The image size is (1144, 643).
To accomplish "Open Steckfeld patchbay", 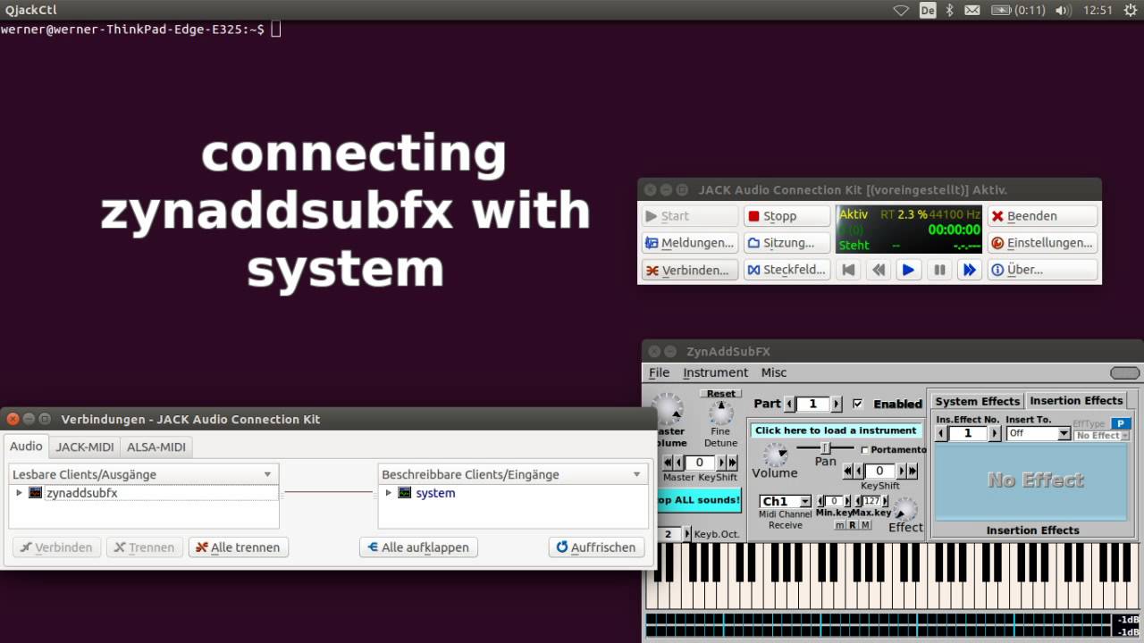I will pyautogui.click(x=786, y=270).
